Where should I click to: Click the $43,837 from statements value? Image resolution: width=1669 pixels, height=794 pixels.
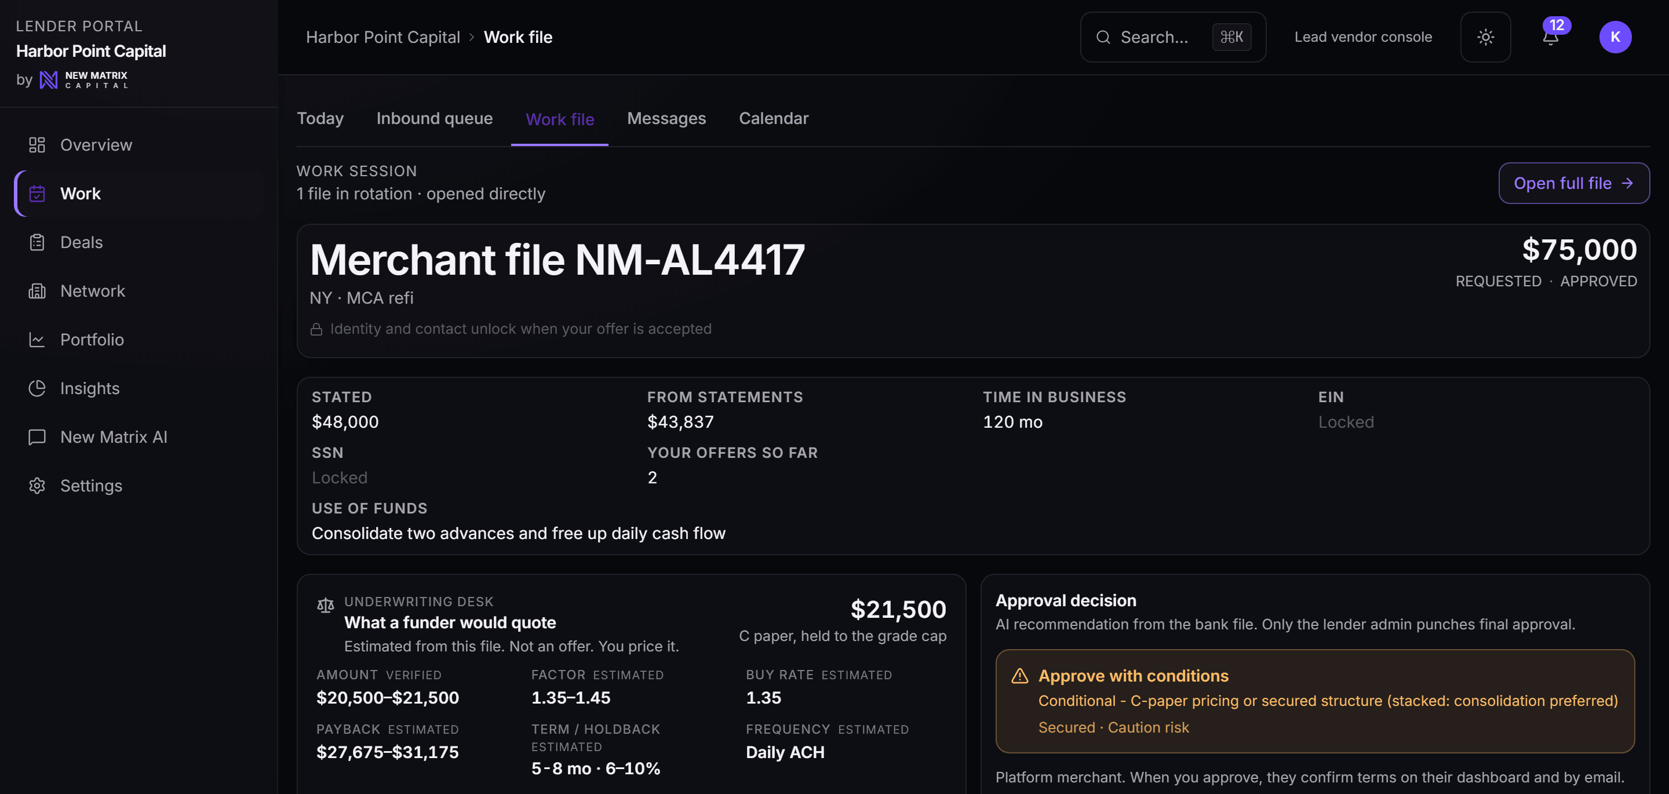tap(680, 422)
